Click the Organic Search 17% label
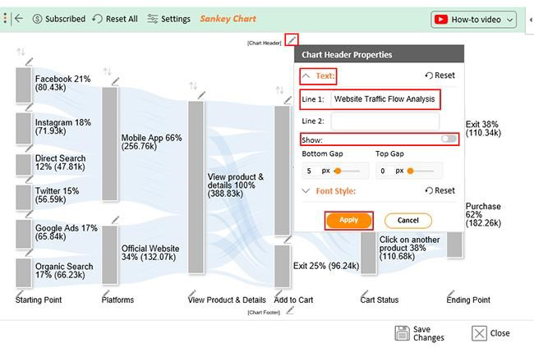534x352 pixels. coord(64,271)
